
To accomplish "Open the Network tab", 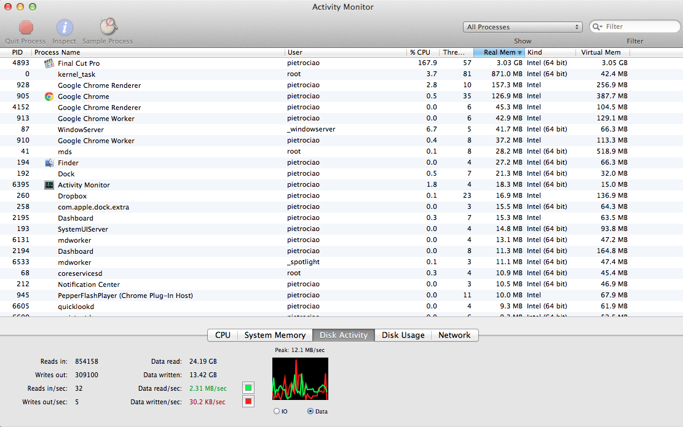I will coord(454,335).
